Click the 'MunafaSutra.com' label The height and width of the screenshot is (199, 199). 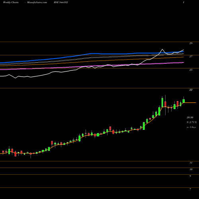(x=37, y=2)
